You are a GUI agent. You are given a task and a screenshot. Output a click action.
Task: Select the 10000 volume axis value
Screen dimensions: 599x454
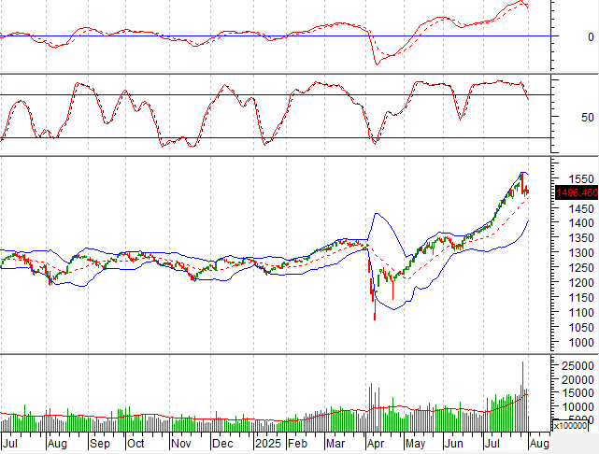pos(578,407)
